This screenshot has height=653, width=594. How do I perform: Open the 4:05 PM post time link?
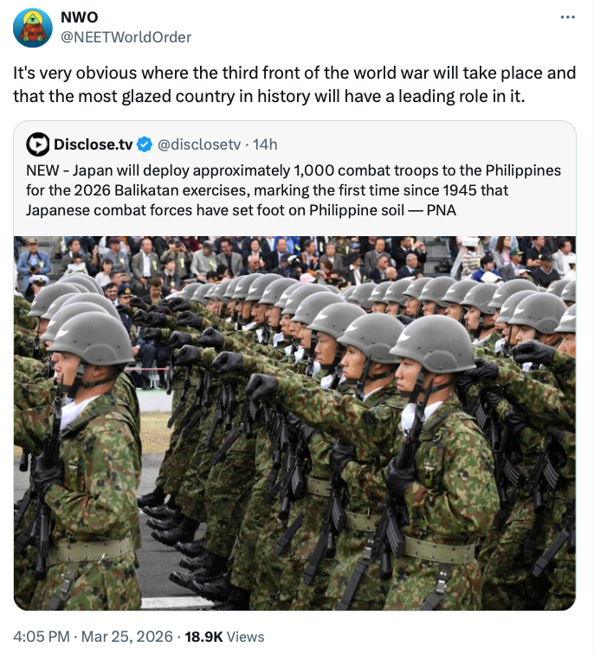[42, 637]
